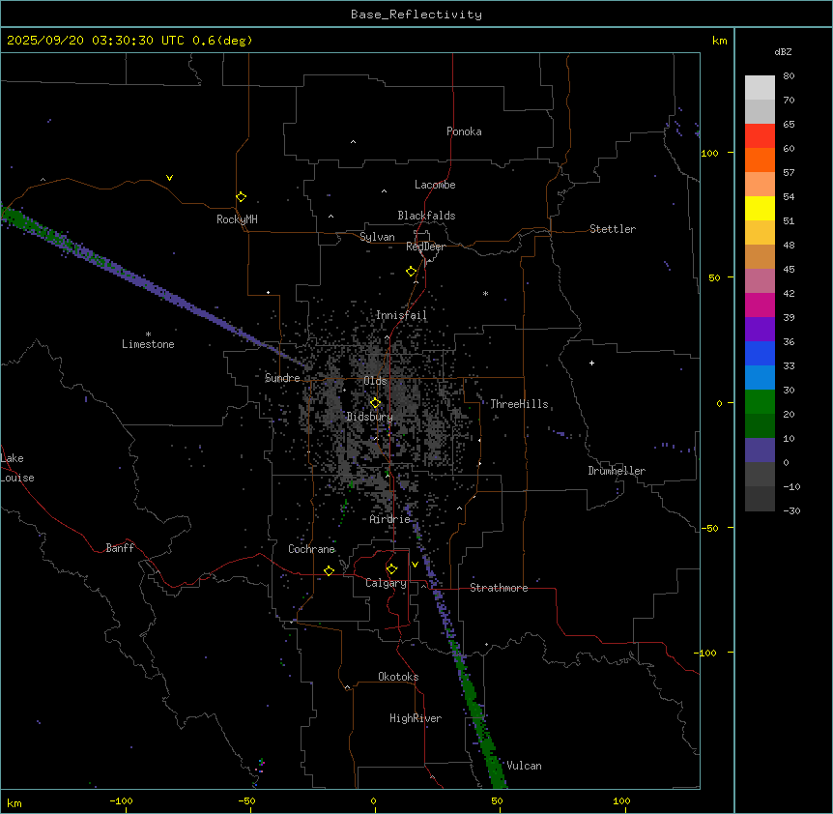Image resolution: width=833 pixels, height=814 pixels.
Task: Select the Stettler town label
Action: [613, 229]
